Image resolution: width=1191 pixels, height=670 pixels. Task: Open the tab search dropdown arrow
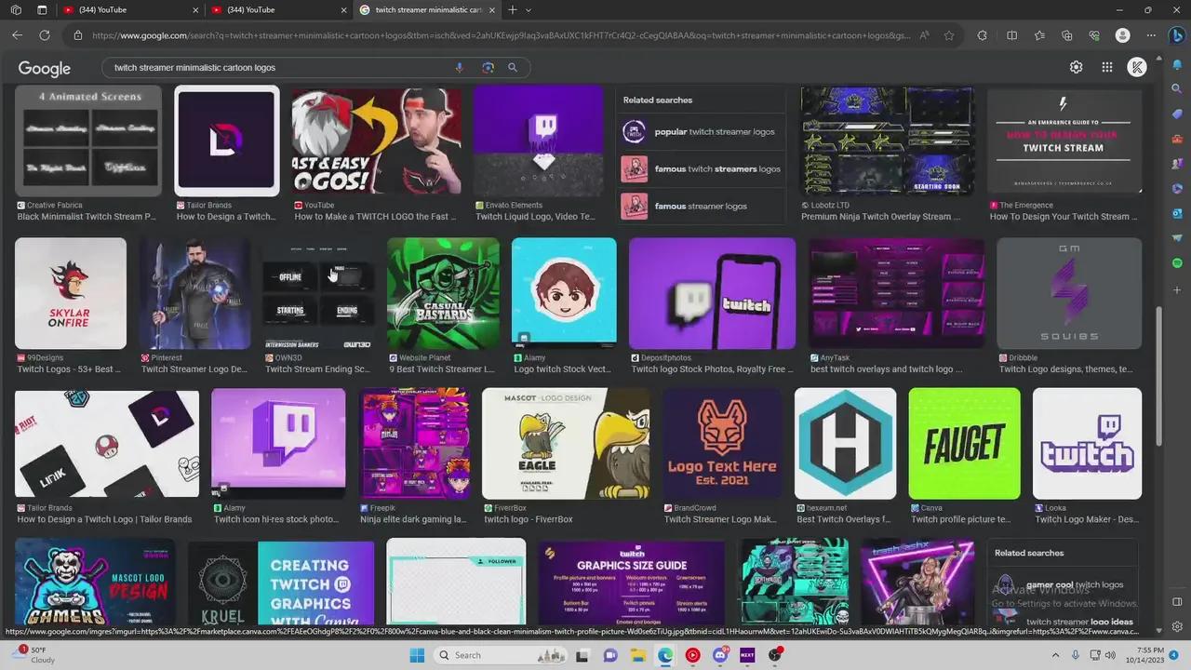pos(529,9)
